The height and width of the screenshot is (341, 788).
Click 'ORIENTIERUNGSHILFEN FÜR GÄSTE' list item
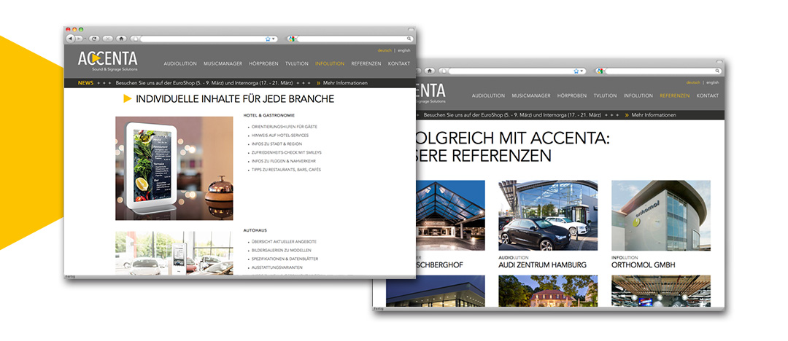(x=285, y=127)
